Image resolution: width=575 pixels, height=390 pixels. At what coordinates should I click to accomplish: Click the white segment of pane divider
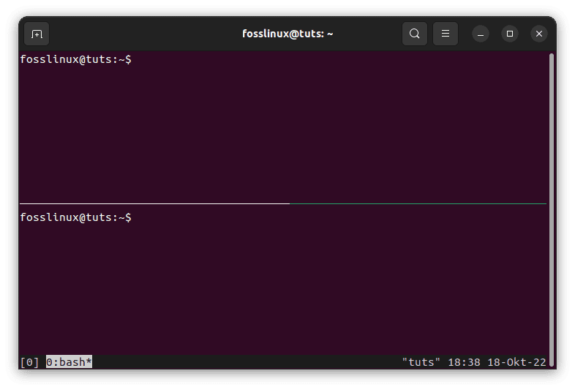(x=154, y=203)
